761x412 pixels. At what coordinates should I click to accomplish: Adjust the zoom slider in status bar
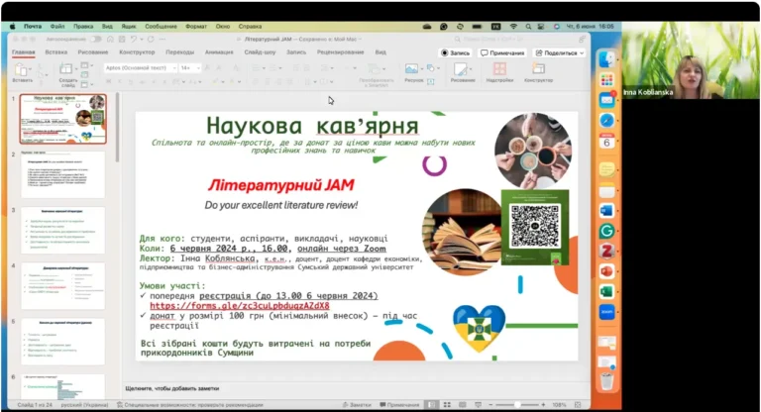tap(517, 404)
